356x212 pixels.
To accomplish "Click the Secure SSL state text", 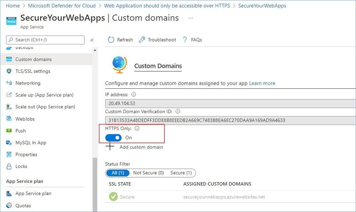I will pos(127,197).
